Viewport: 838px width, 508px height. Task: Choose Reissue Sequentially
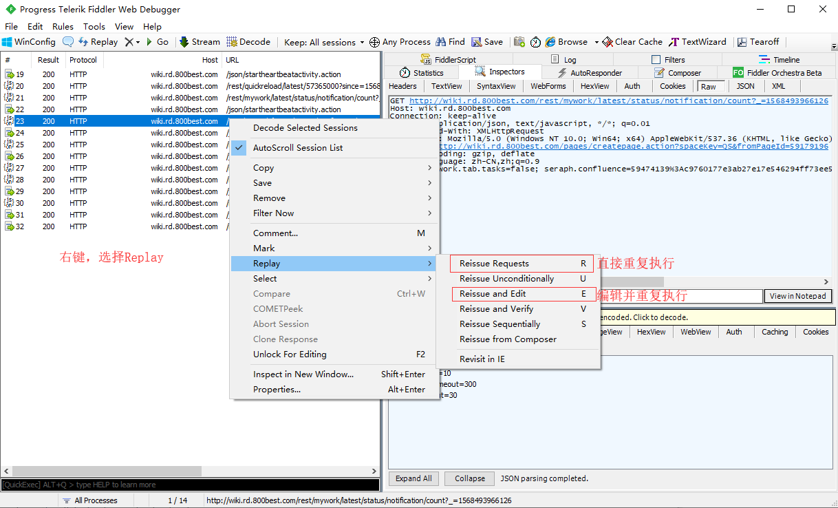[519, 324]
